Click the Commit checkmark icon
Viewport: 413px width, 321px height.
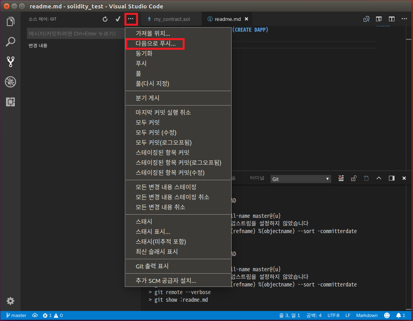coord(118,19)
